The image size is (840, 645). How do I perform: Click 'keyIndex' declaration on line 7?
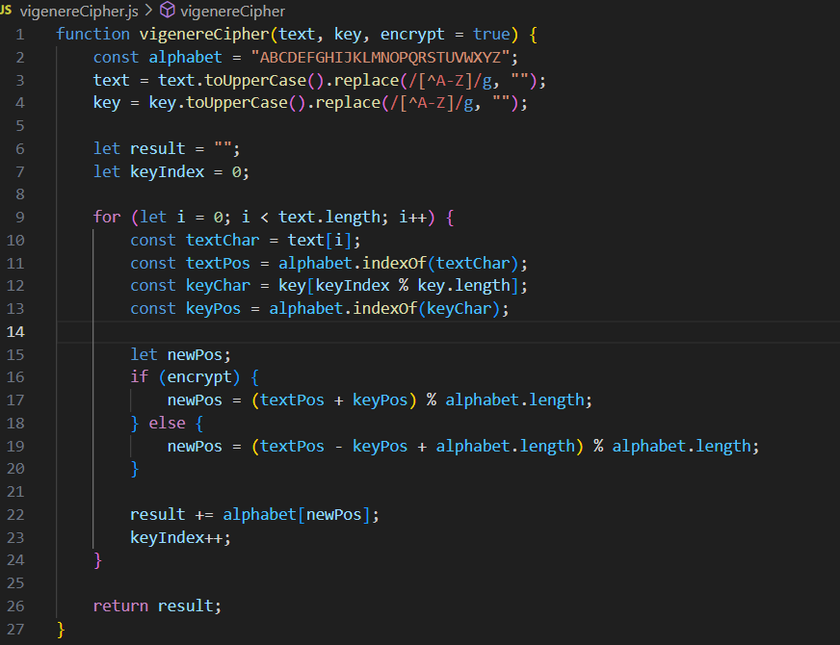point(168,171)
